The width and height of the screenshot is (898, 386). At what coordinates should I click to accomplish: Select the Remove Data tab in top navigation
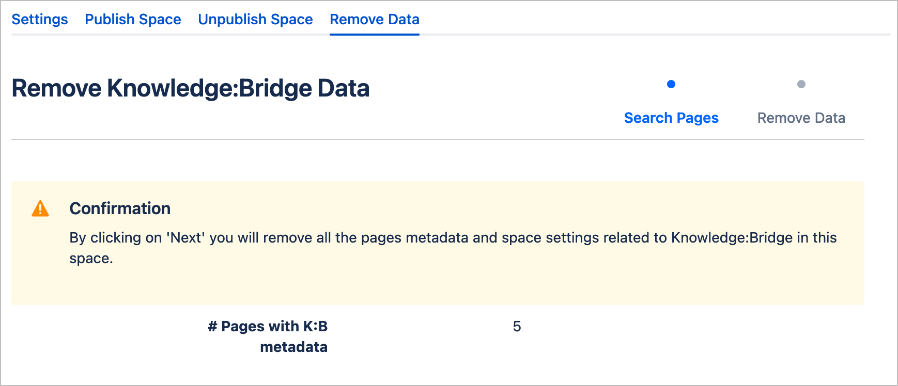(375, 20)
